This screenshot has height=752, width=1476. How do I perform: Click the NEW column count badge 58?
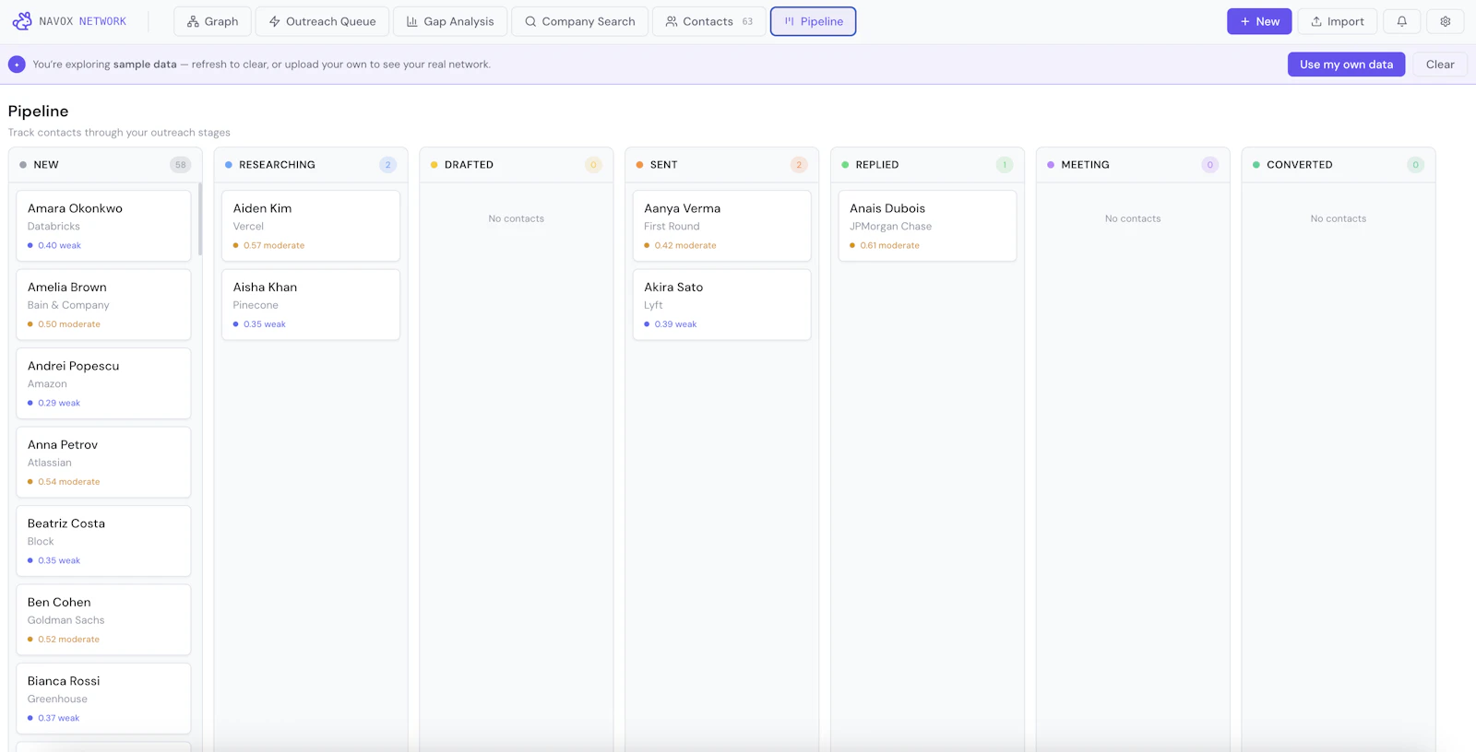click(180, 165)
